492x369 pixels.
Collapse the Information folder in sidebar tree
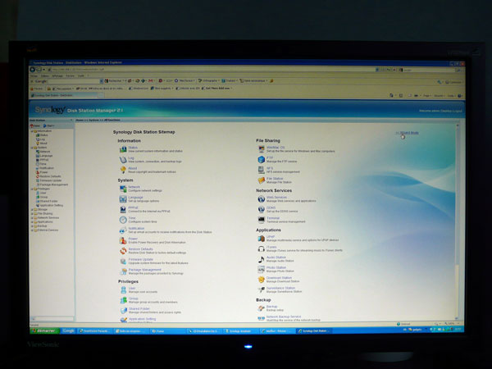[x=32, y=131]
